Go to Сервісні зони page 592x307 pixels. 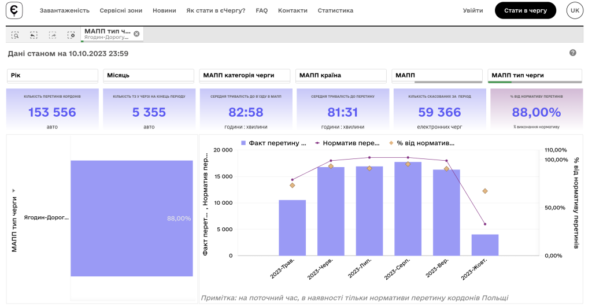pos(121,10)
